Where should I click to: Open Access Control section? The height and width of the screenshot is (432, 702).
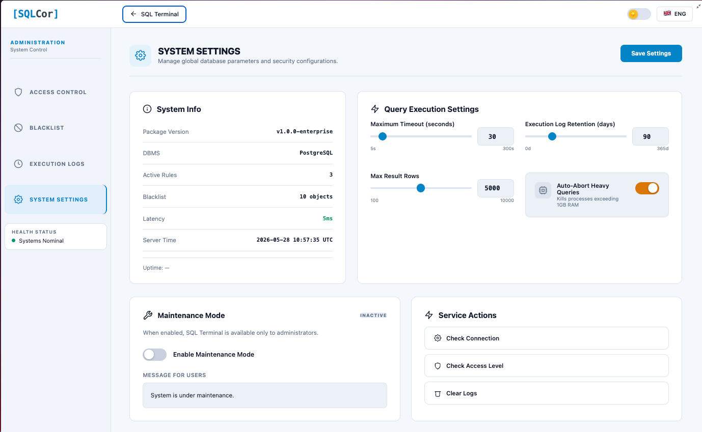tap(56, 92)
